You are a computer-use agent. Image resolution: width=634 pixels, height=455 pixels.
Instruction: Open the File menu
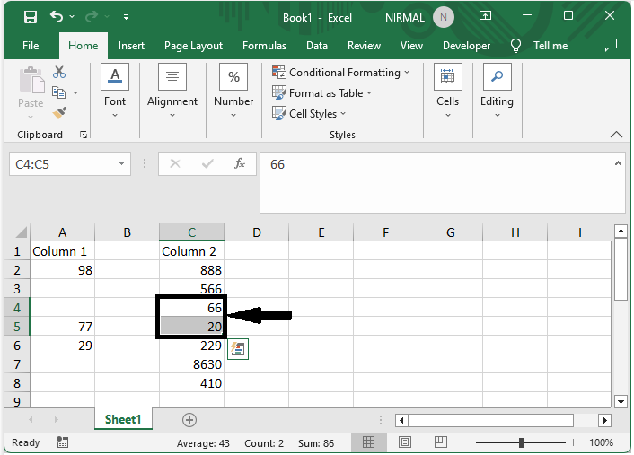coord(31,46)
